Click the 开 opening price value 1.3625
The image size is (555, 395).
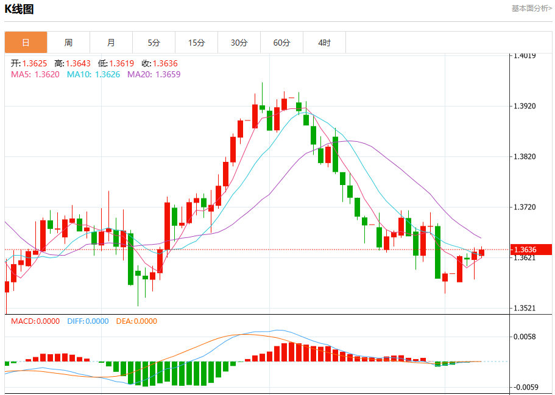[35, 64]
